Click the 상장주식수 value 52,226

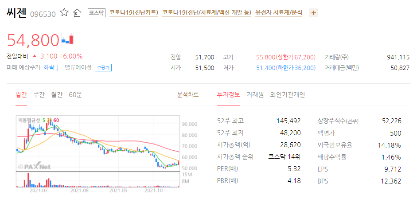(391, 121)
